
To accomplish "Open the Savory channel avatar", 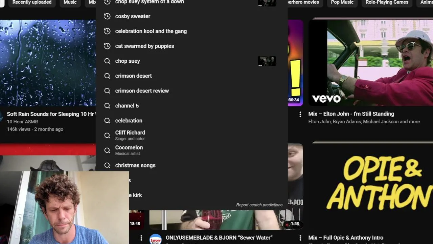I will point(155,239).
